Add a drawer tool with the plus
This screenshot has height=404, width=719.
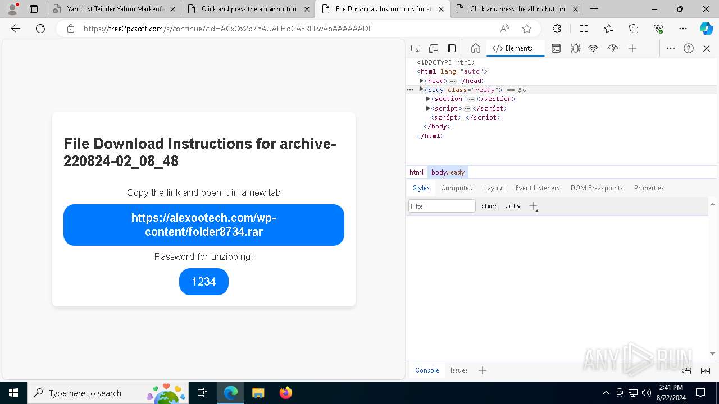pos(482,370)
